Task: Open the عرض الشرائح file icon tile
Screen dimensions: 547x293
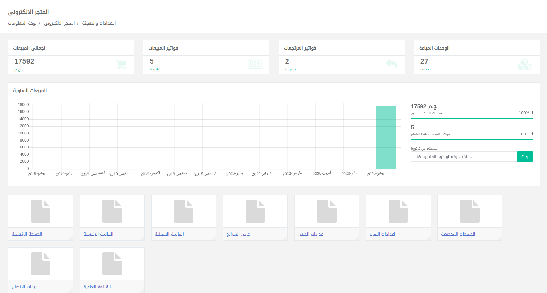Action: click(255, 211)
